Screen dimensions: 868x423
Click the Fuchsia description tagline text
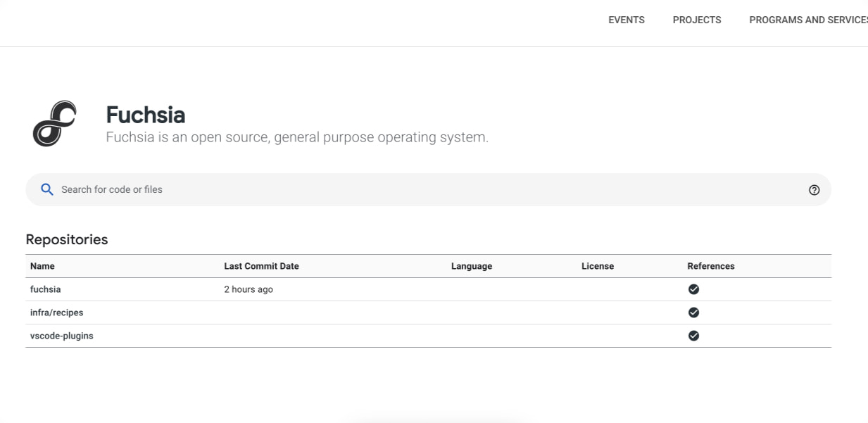pyautogui.click(x=297, y=137)
